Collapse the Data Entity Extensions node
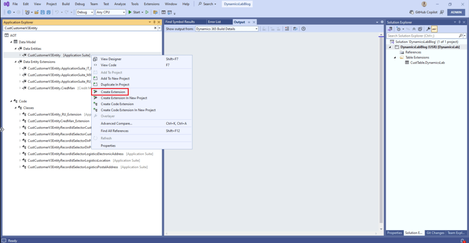The height and width of the screenshot is (243, 469). (x=15, y=62)
